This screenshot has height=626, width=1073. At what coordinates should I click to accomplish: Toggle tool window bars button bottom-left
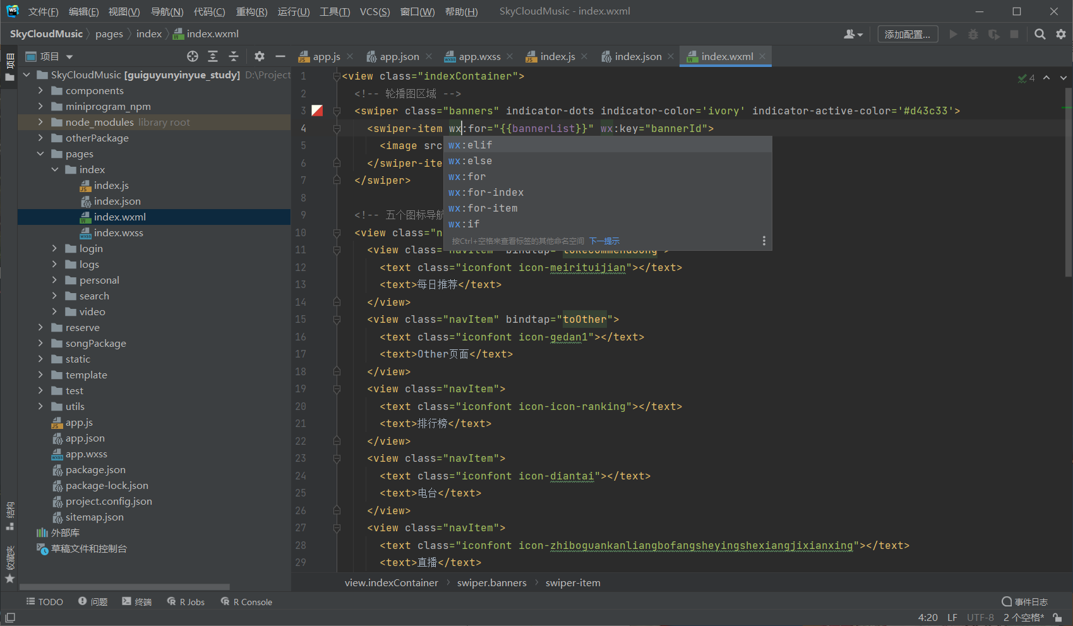(x=10, y=617)
